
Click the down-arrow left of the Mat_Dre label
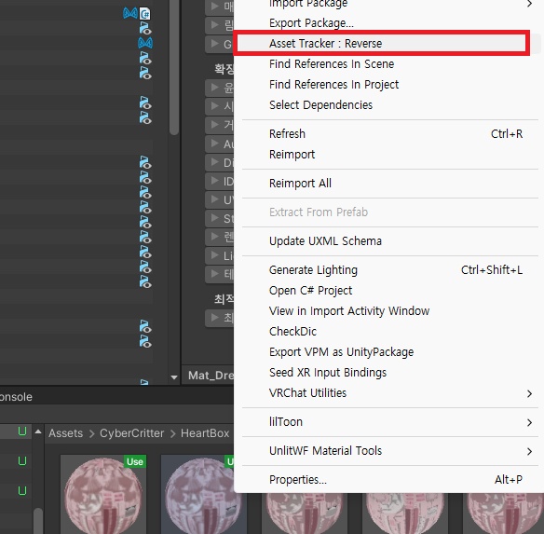[174, 377]
